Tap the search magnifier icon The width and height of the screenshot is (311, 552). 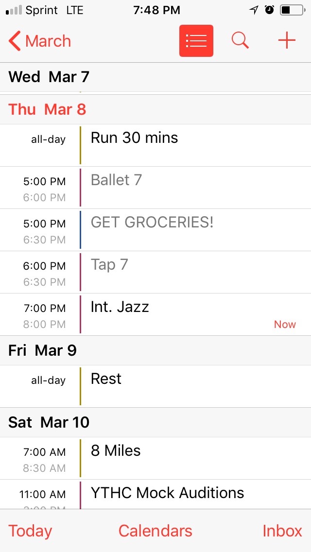240,41
